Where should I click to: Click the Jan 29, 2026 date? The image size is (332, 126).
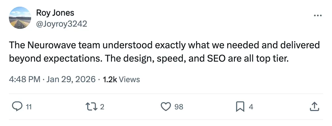coord(71,80)
